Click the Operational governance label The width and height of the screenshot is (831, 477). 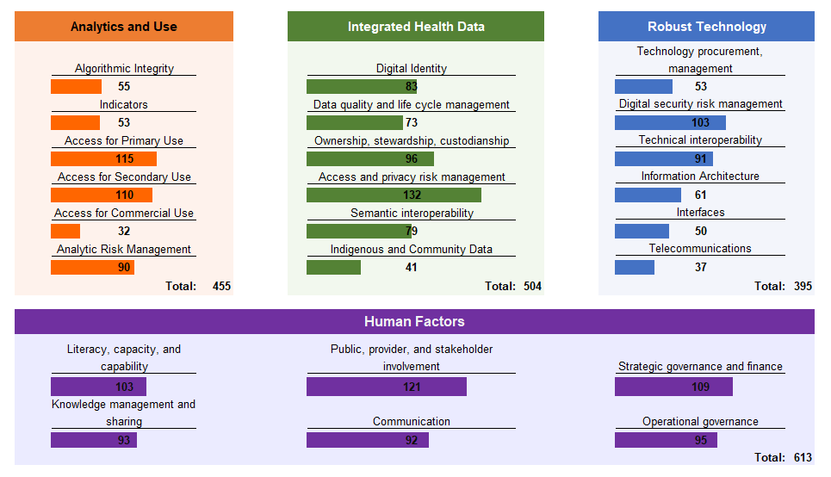(700, 422)
